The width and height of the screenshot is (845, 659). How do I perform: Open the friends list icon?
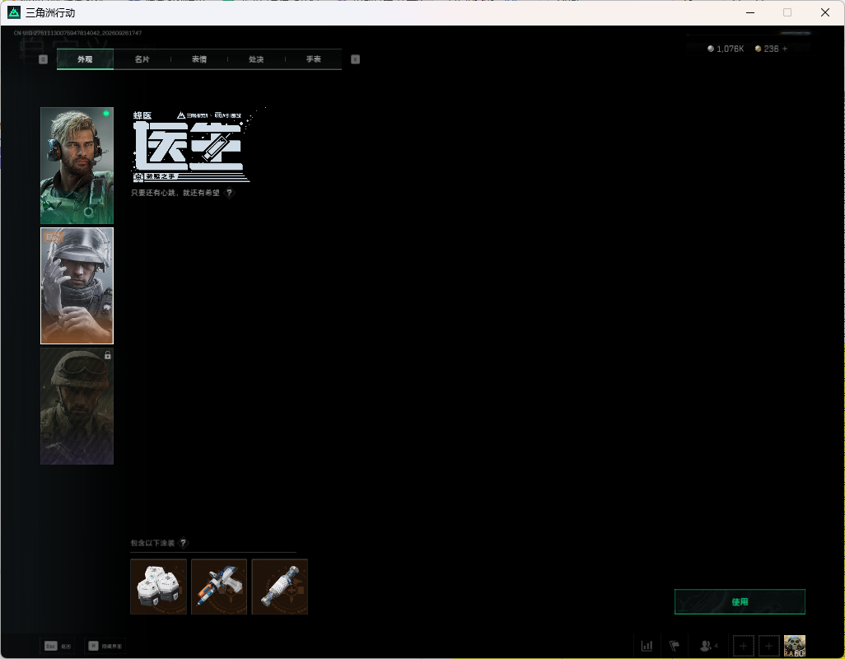click(x=708, y=646)
